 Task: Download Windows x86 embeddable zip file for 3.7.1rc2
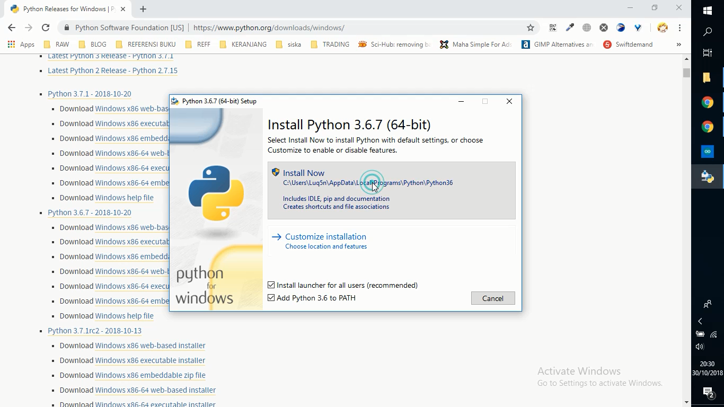(150, 375)
